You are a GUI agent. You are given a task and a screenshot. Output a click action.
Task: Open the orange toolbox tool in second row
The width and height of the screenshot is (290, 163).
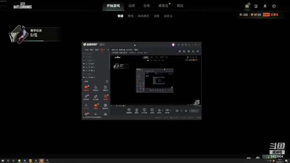pyautogui.click(x=105, y=97)
